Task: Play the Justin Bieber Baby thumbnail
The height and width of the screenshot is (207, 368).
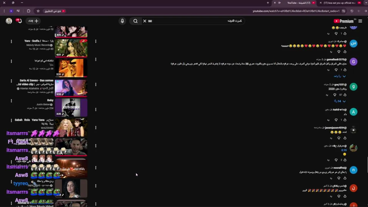Action: tap(71, 107)
